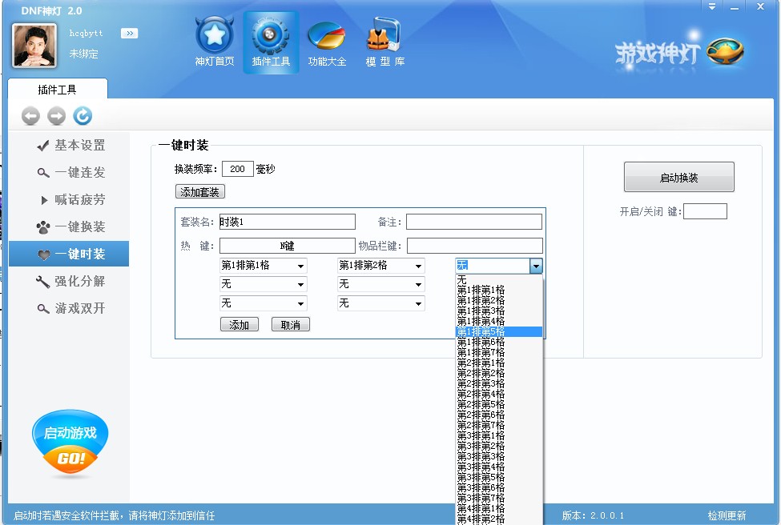Viewport: 781px width, 525px height.
Task: Open the 神灯首页 home icon
Action: click(x=215, y=42)
